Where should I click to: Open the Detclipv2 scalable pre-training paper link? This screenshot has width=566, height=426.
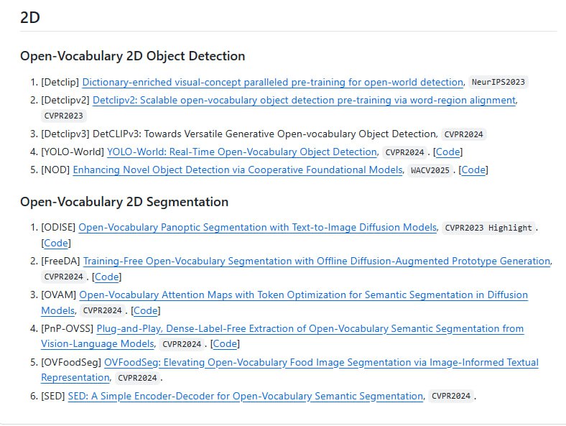tap(304, 101)
